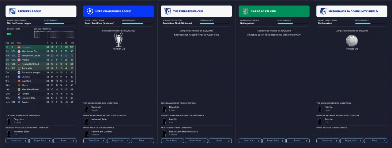Open Rules in the Community Shield panel
The width and height of the screenshot is (392, 148).
coord(376,141)
